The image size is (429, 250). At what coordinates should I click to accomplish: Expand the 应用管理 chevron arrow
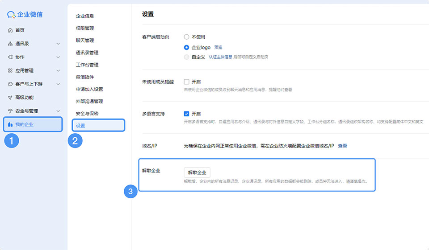[58, 70]
